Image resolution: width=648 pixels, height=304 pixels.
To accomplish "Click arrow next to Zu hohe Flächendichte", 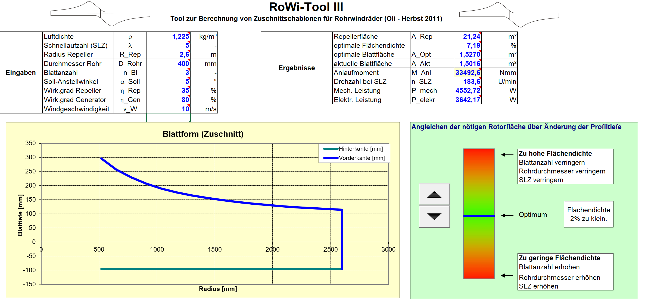I will click(507, 154).
